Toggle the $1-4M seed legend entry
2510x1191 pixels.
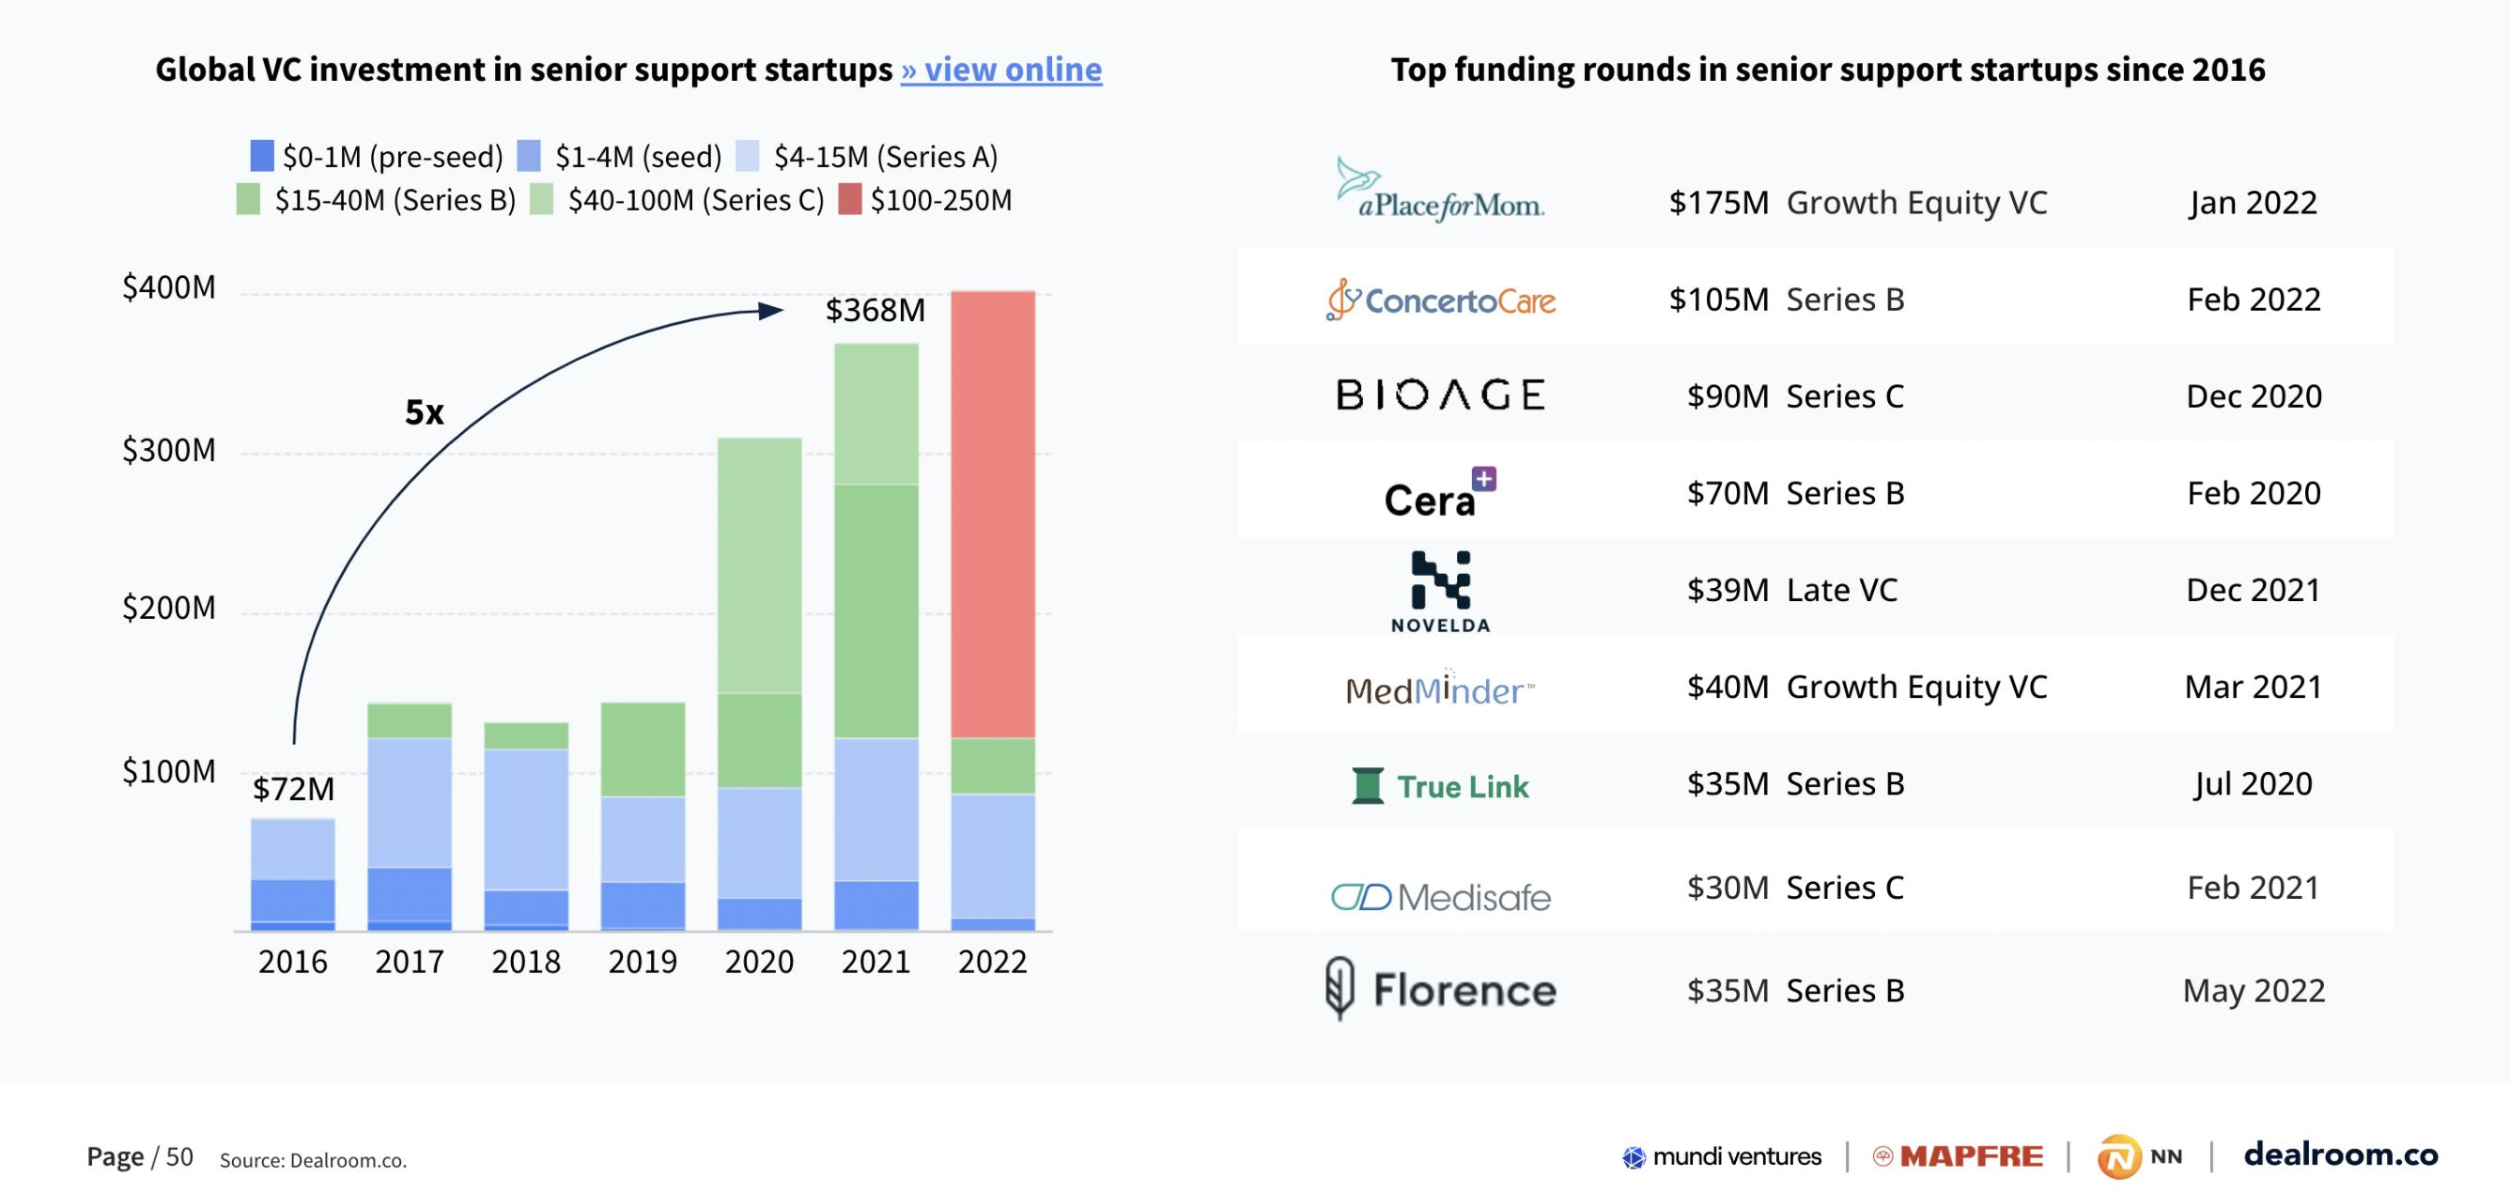click(x=620, y=156)
